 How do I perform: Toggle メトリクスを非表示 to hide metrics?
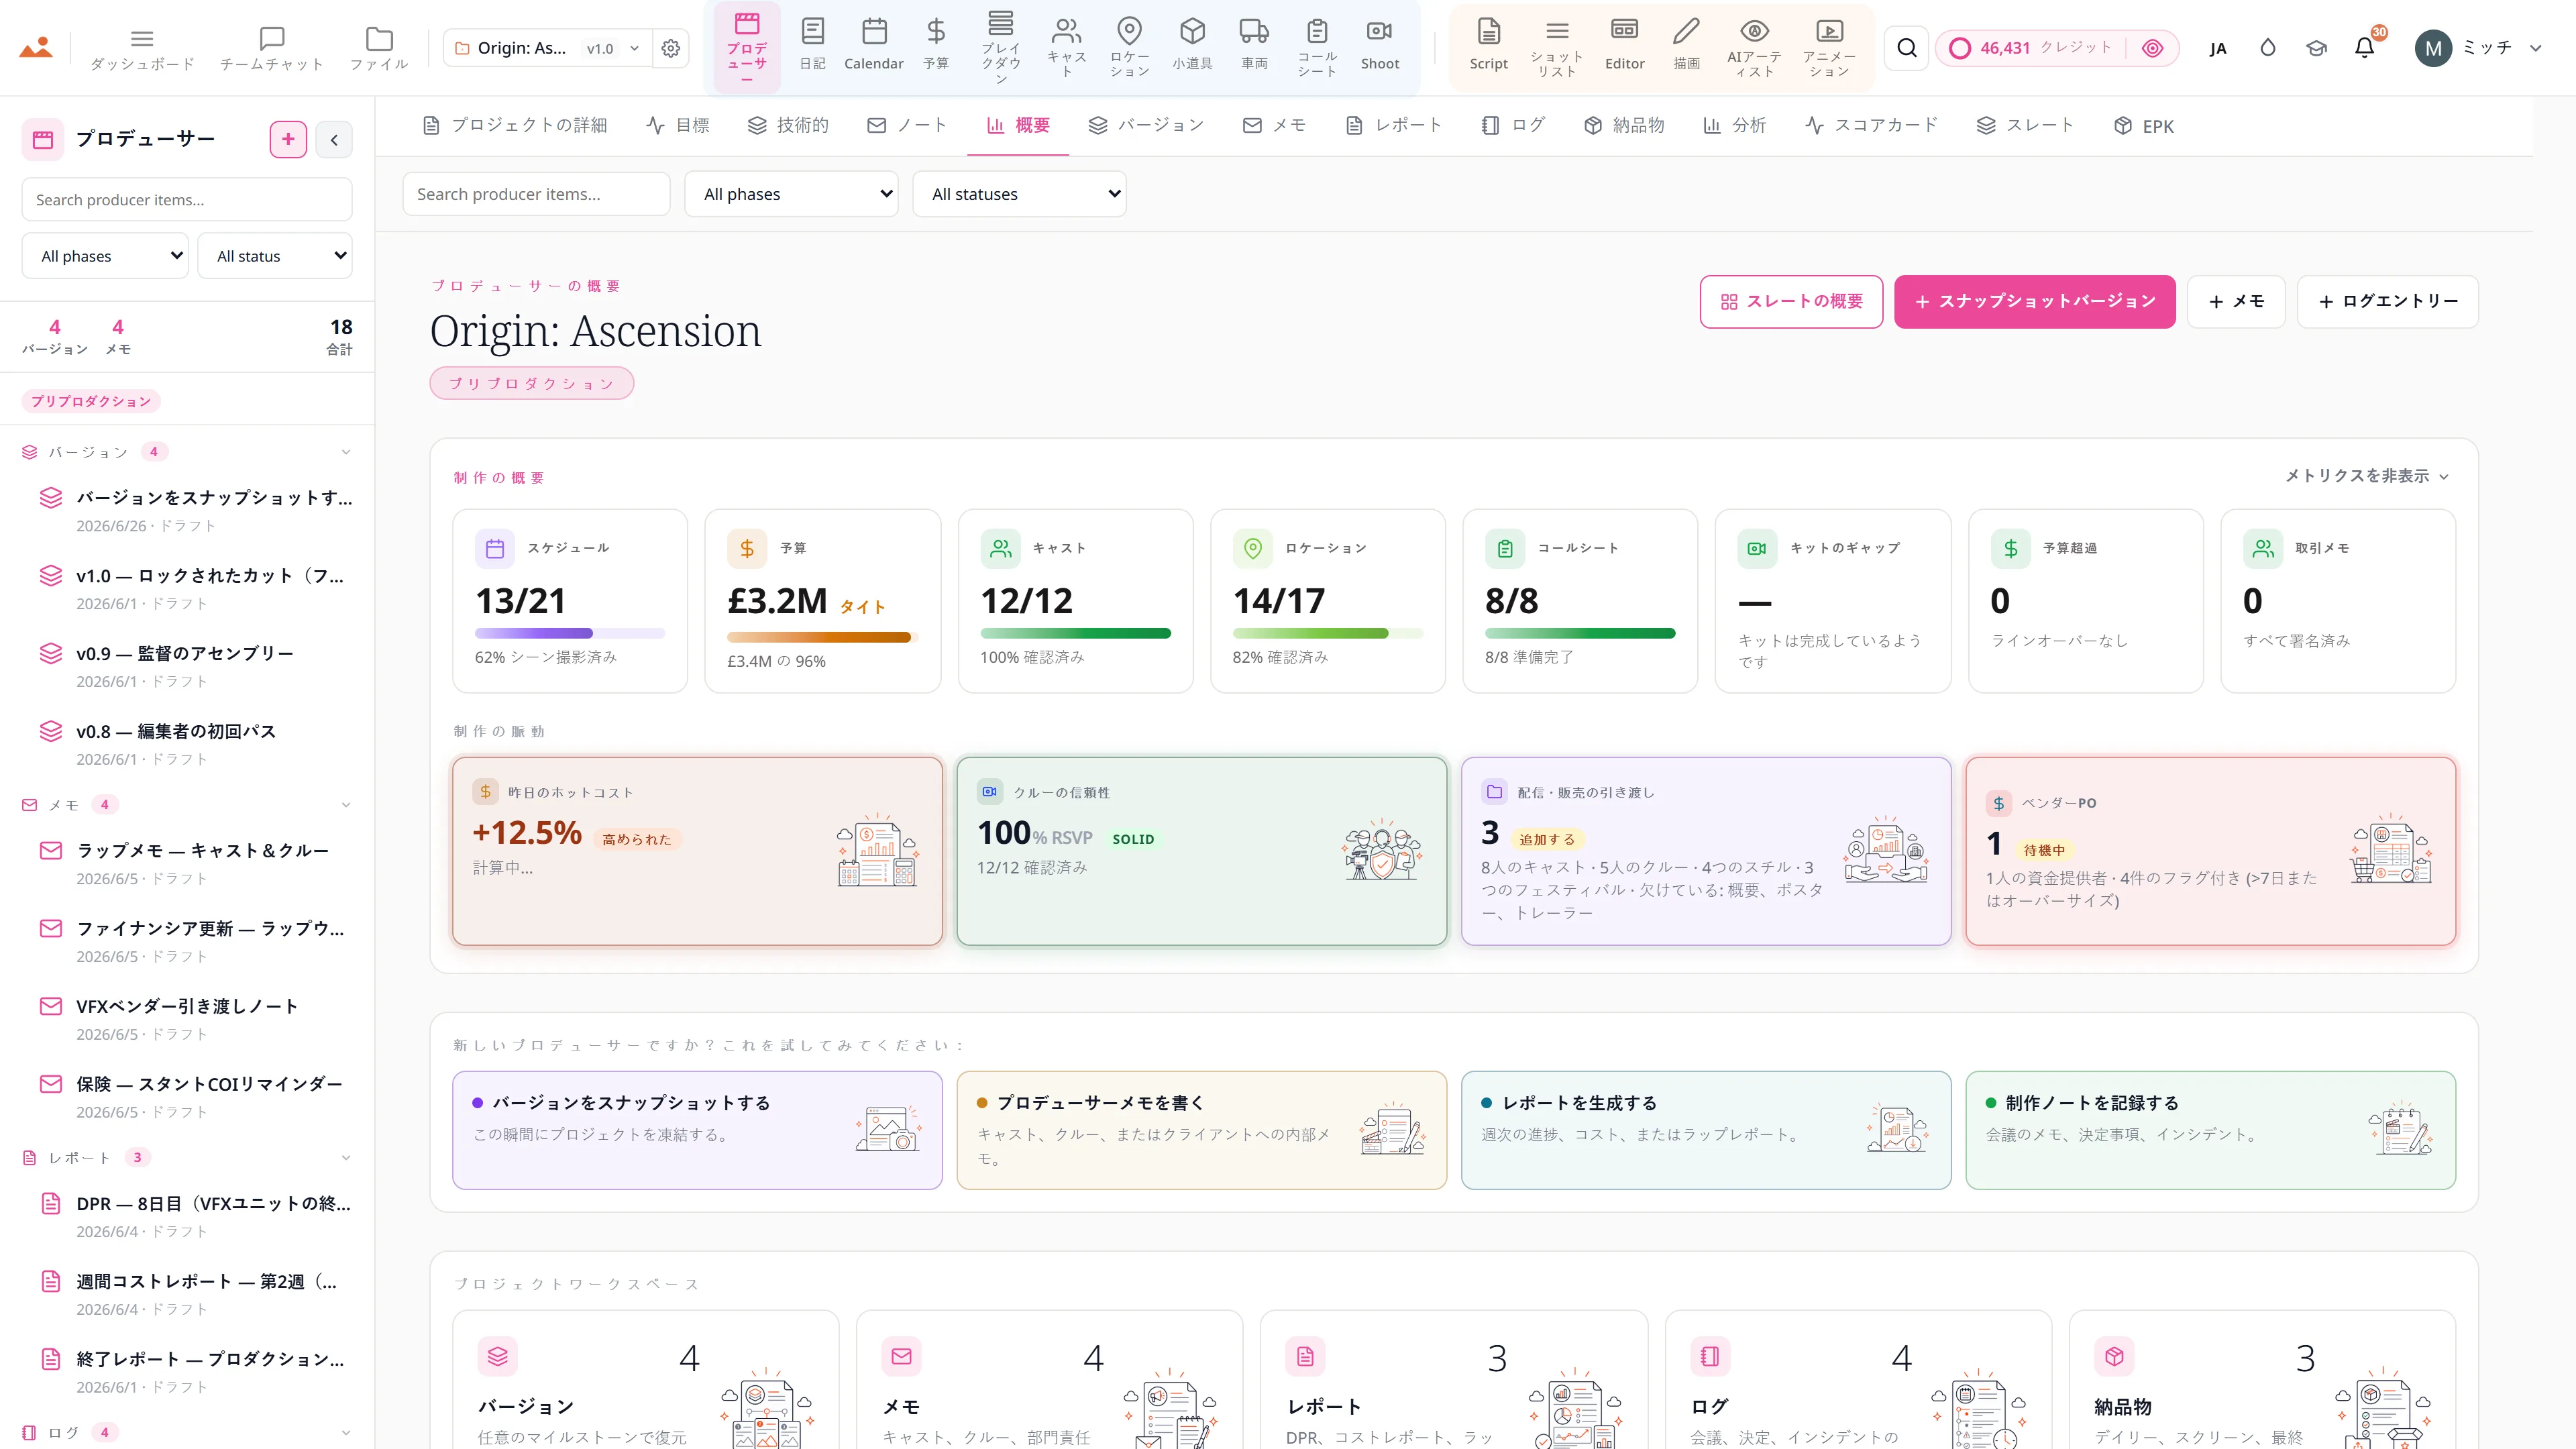tap(2366, 476)
